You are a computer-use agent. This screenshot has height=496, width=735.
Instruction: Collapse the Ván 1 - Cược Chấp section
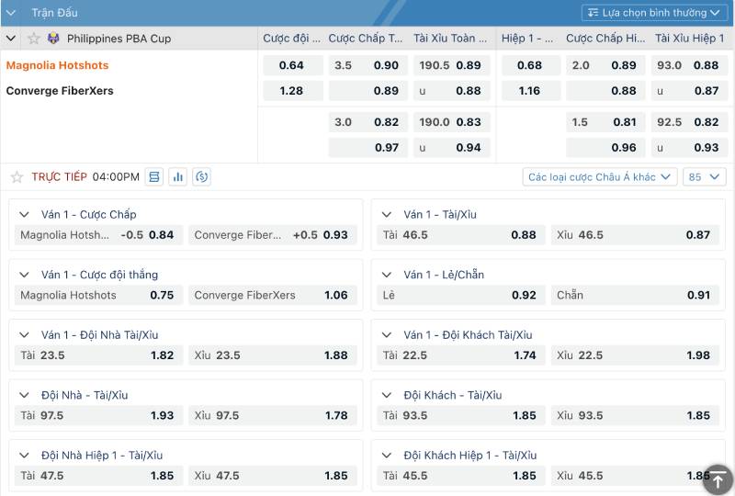pyautogui.click(x=25, y=215)
